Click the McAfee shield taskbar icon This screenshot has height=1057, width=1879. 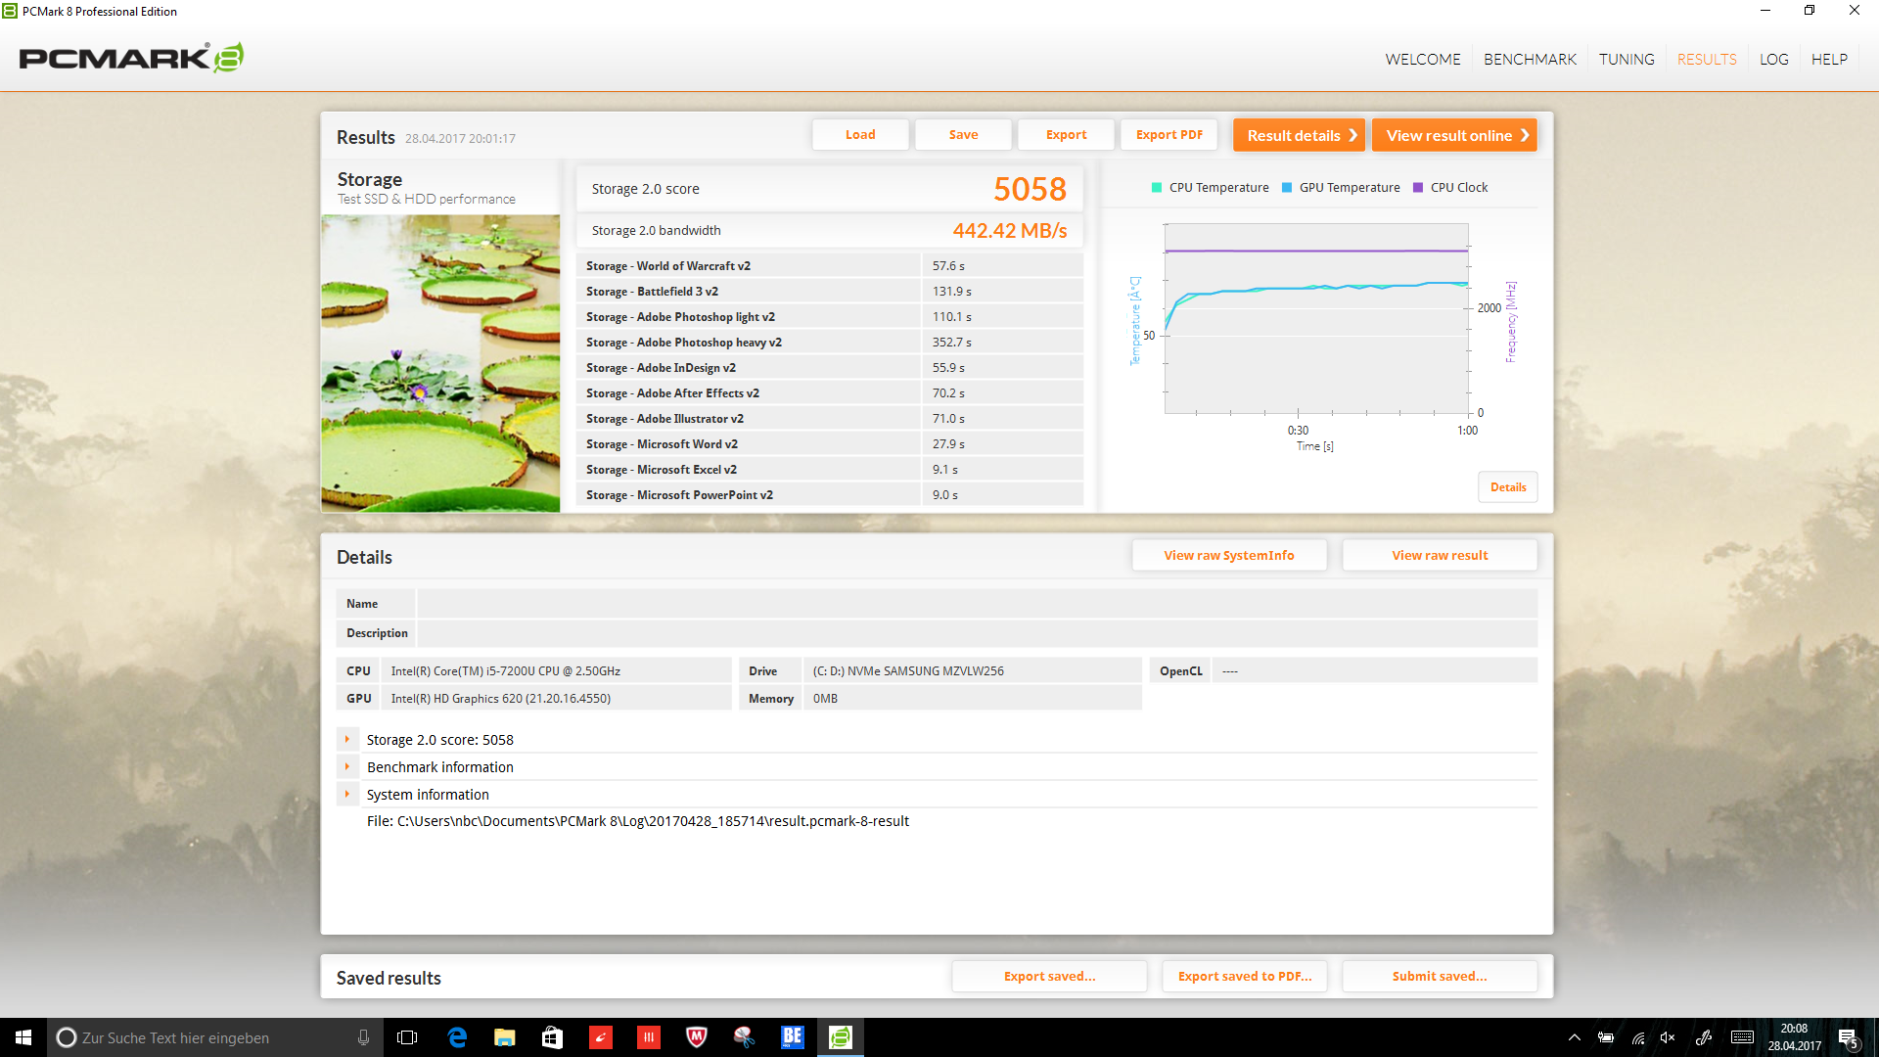(697, 1037)
